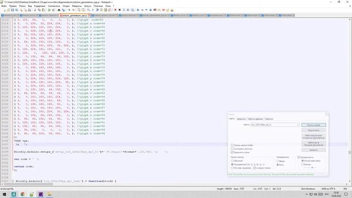Open the Файл menu
Viewport: 352px width, 198px height.
pos(4,6)
